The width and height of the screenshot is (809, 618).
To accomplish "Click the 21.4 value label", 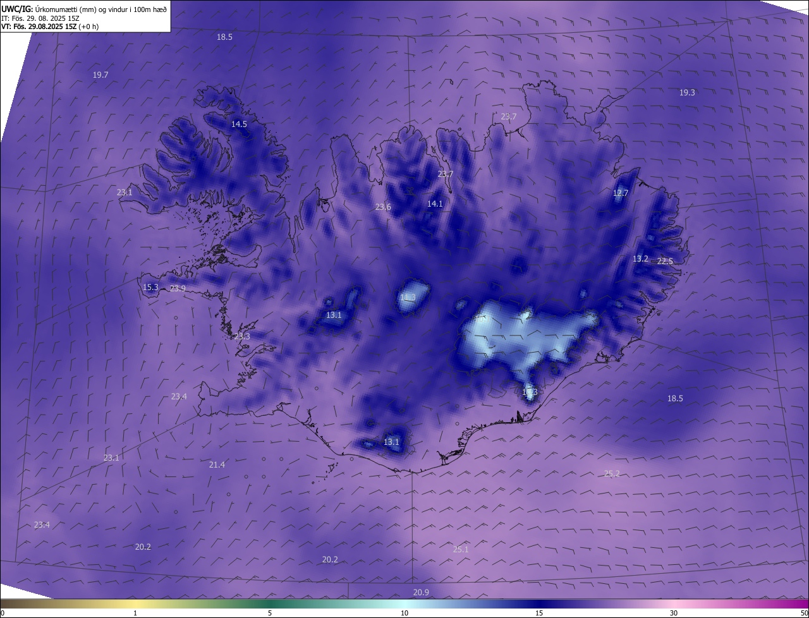I will click(x=217, y=464).
